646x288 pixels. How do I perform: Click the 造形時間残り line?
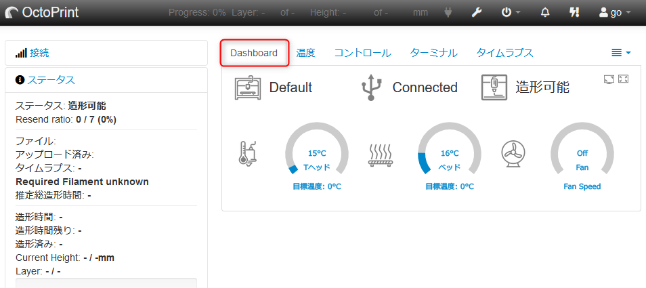tap(48, 230)
